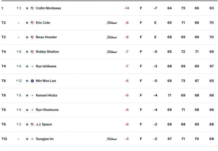Click the South Korea flag beside Sungjae Im

(x=32, y=139)
